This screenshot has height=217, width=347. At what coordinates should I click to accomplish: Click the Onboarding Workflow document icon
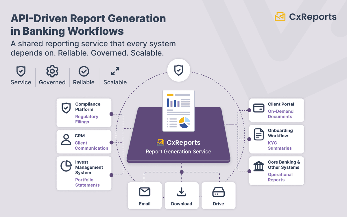pos(259,134)
